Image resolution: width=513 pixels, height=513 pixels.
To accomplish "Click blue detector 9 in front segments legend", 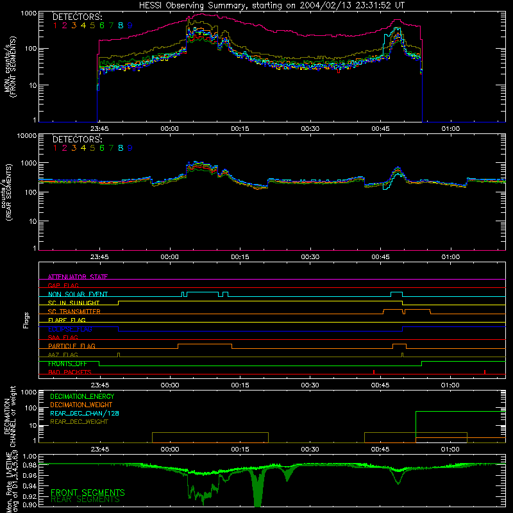I will (x=130, y=26).
